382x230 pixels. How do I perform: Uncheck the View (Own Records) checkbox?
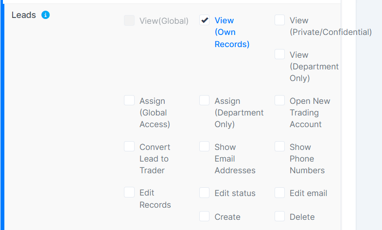pos(205,20)
